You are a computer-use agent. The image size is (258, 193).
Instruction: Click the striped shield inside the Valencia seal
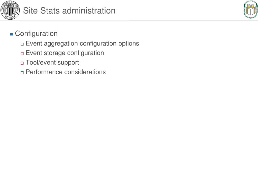pos(10,11)
